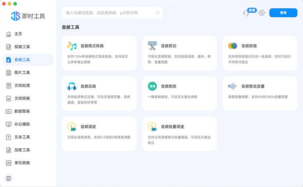Click the 音频批量调速 icon
Image resolution: width=303 pixels, height=187 pixels.
point(152,126)
